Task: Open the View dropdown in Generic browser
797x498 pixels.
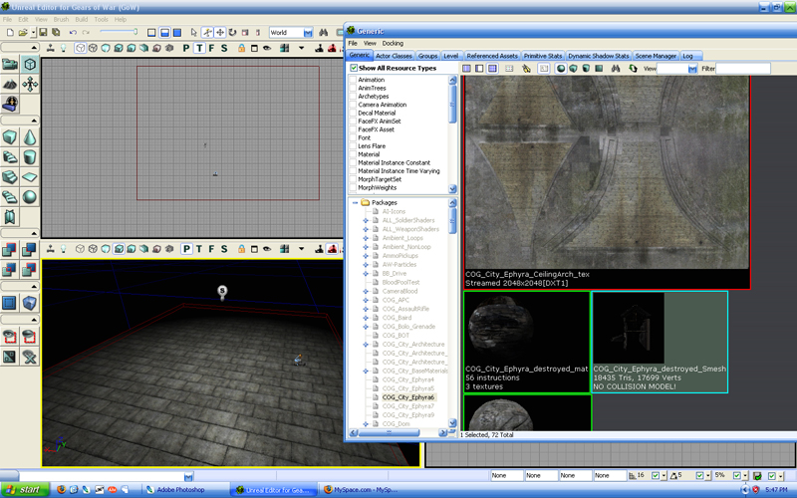Action: tap(692, 69)
